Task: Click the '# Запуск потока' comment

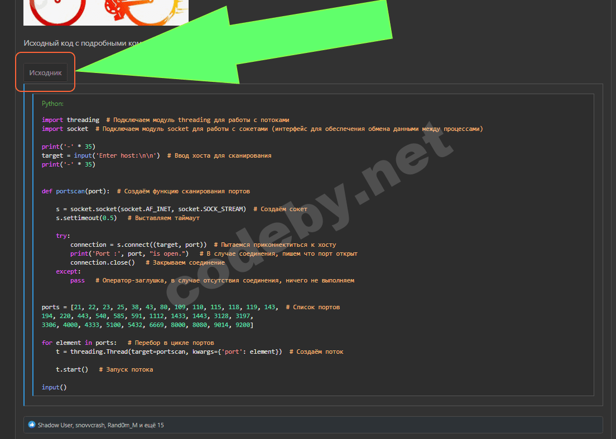Action: coord(126,369)
